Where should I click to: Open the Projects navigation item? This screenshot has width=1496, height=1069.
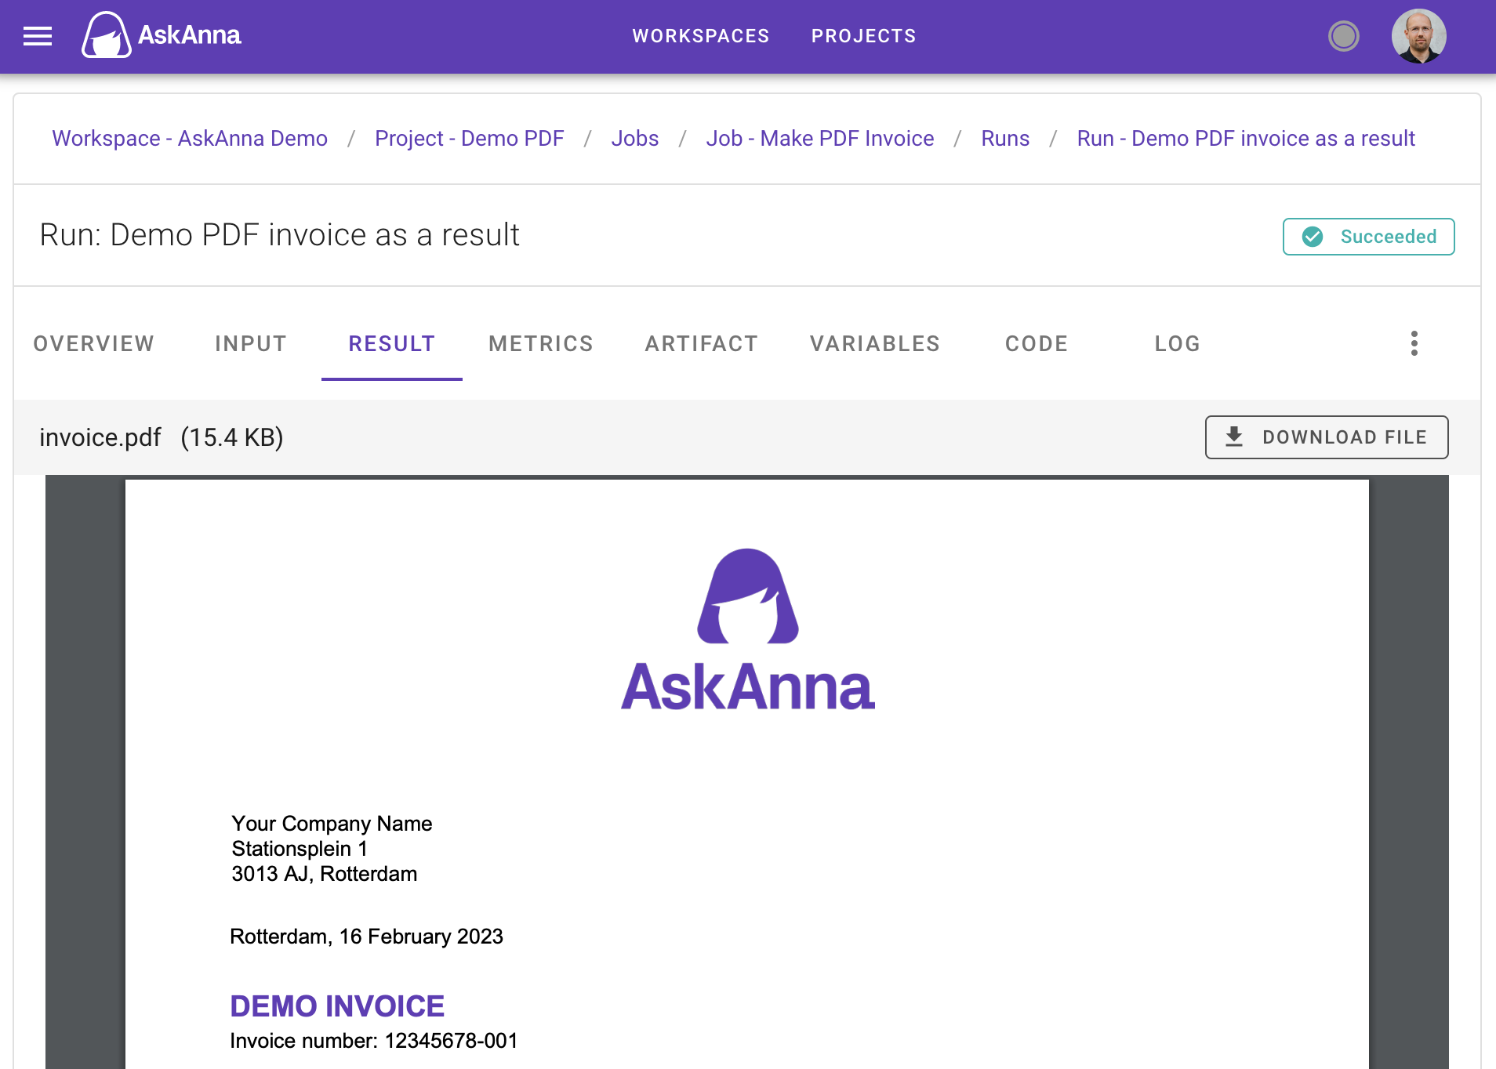(x=863, y=36)
